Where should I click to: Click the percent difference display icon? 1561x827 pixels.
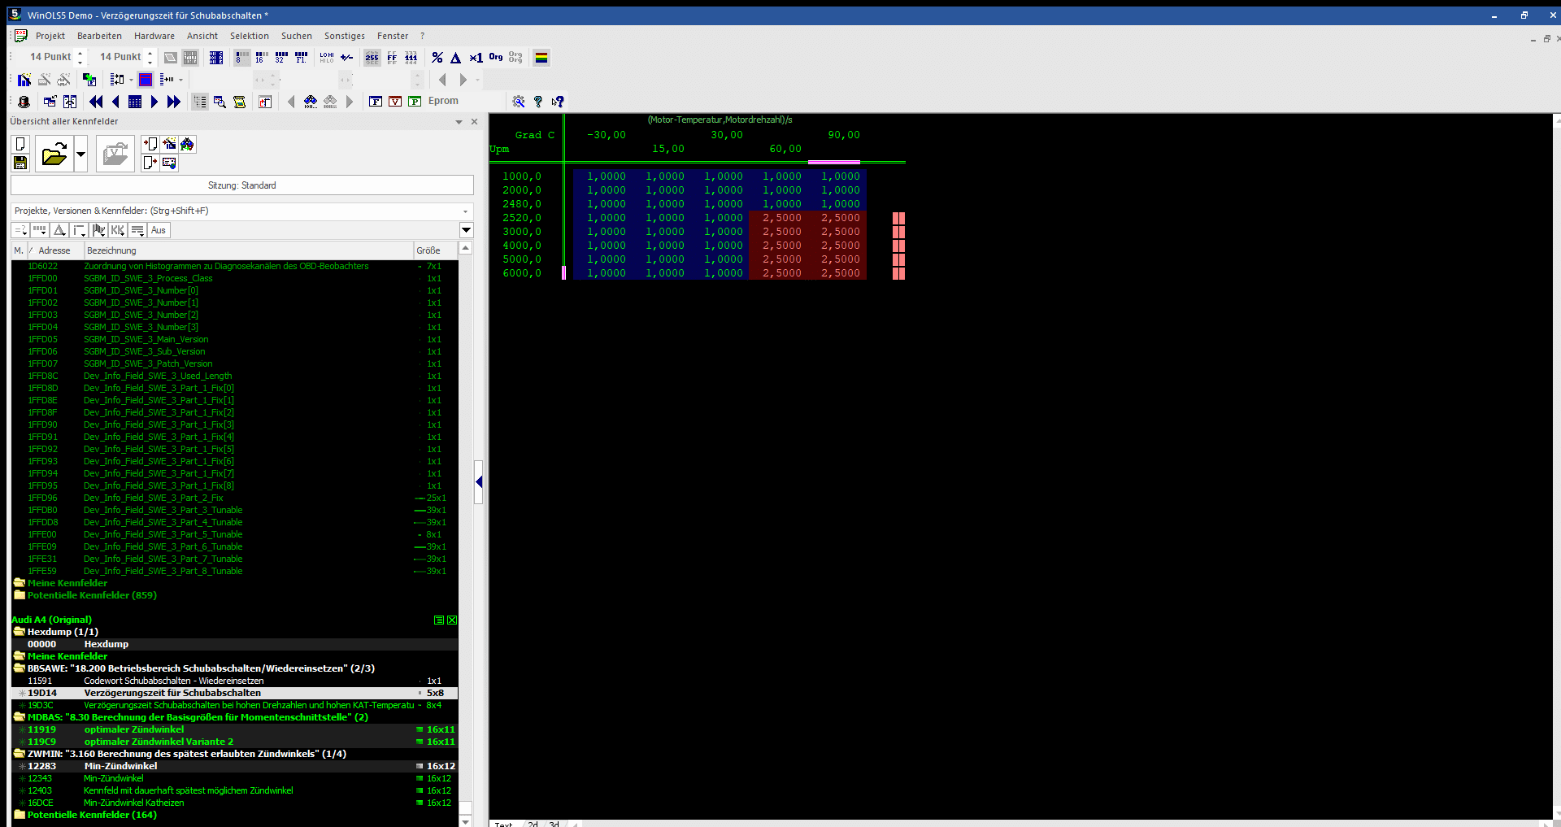[437, 58]
